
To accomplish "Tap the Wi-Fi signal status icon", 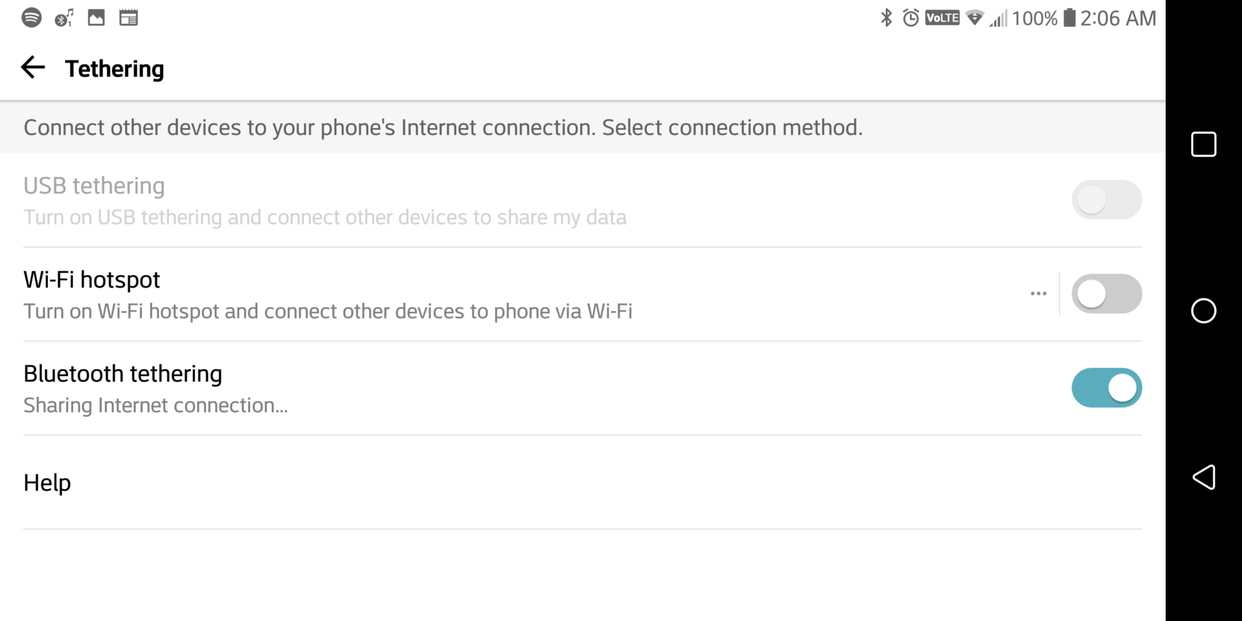I will click(x=975, y=17).
